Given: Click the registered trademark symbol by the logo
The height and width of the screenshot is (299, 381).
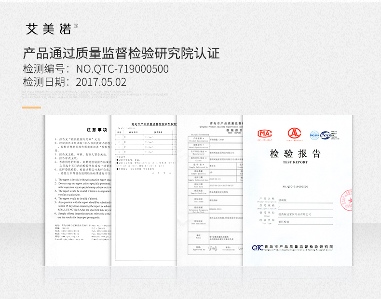Looking at the screenshot, I should pos(76,26).
